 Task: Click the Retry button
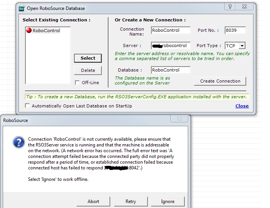coord(131,201)
